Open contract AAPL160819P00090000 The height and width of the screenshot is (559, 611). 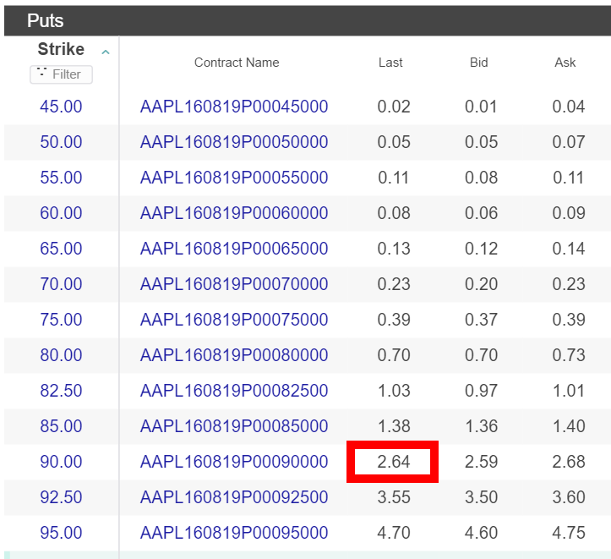pyautogui.click(x=234, y=462)
